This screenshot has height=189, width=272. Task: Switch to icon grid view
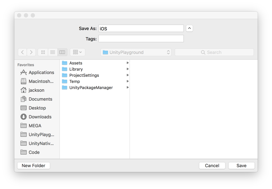pos(43,52)
